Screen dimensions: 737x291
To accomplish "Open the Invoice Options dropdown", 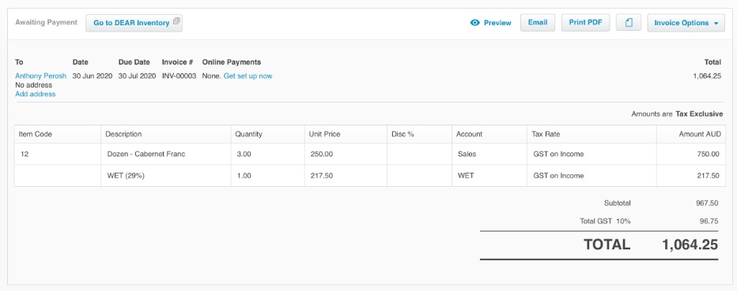I will point(686,23).
